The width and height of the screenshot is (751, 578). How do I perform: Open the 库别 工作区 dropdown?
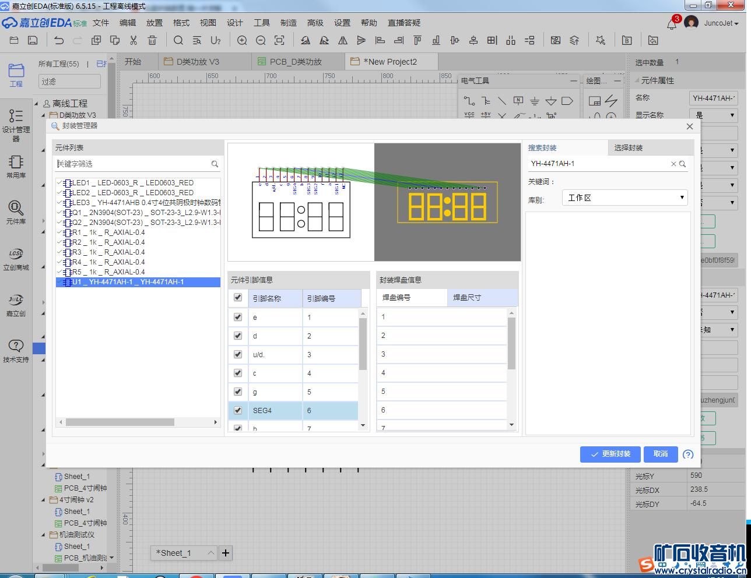(x=624, y=198)
